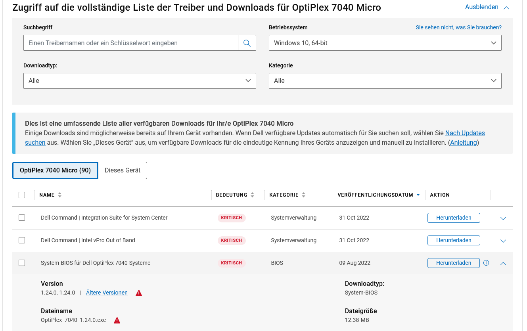Click the KRITISCH badge for Integration Suite
This screenshot has width=527, height=331.
[232, 218]
